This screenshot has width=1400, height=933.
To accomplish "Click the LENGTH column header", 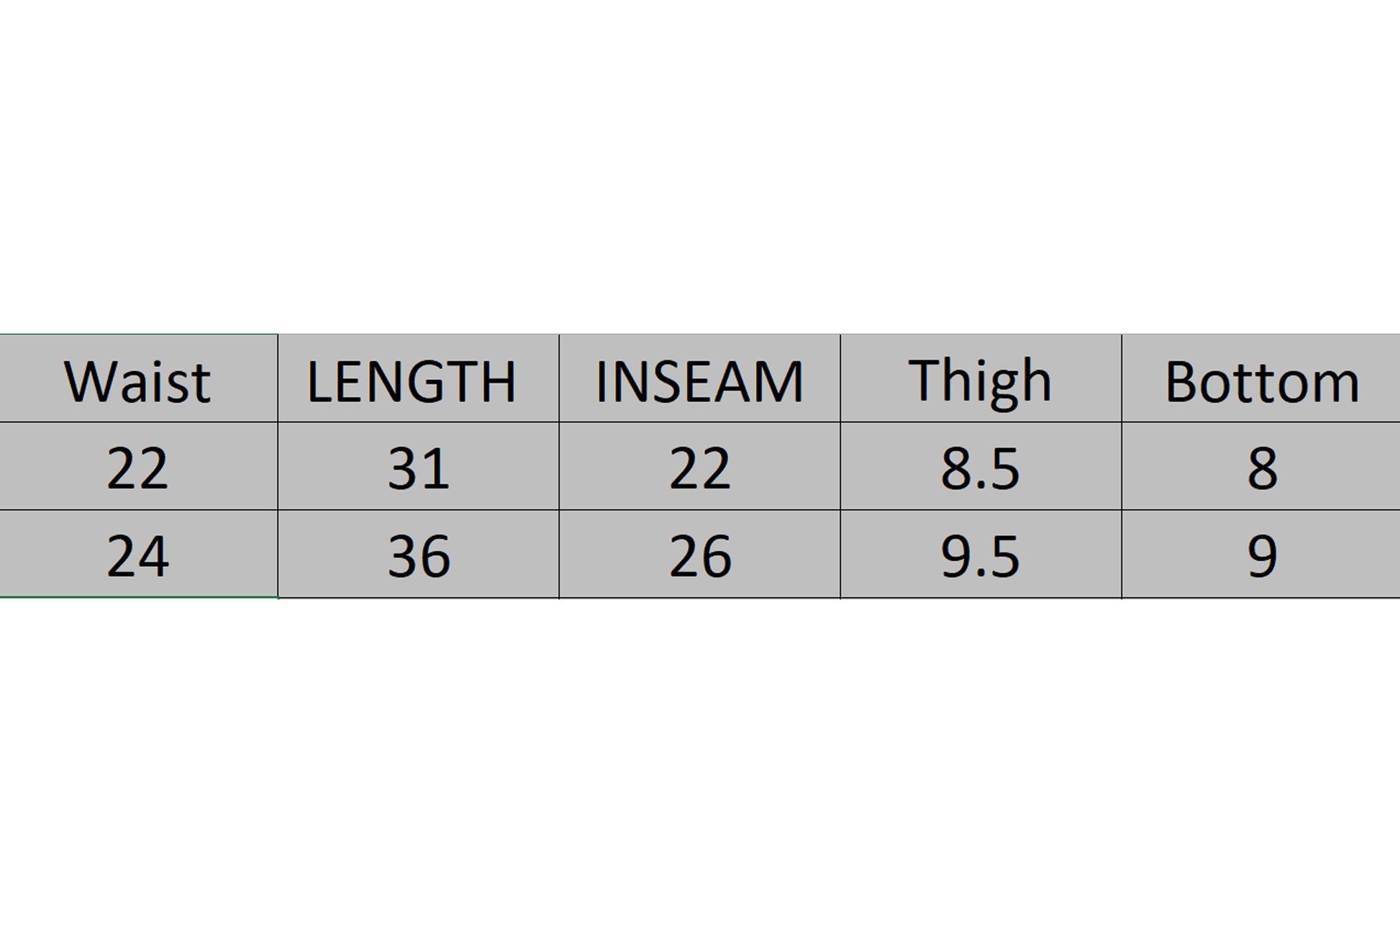I will point(418,380).
